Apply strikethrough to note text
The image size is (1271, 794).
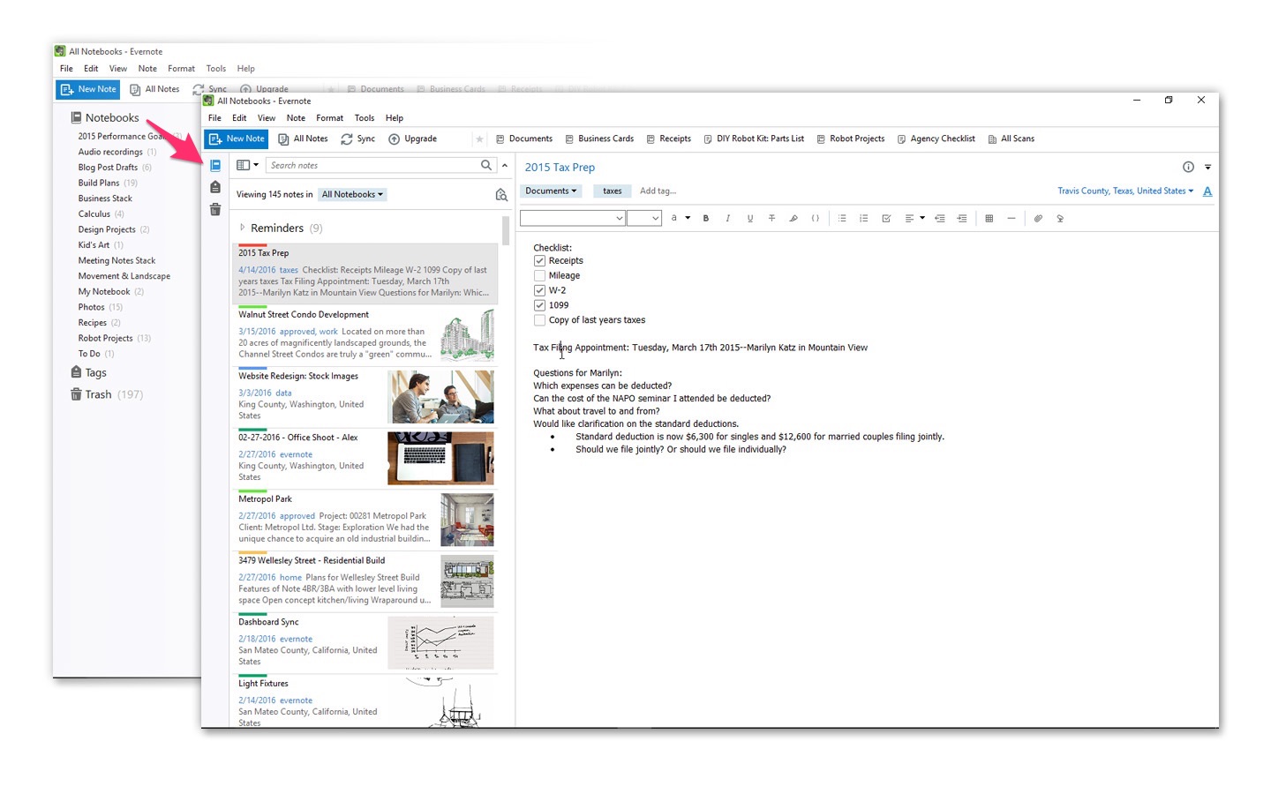pyautogui.click(x=771, y=219)
